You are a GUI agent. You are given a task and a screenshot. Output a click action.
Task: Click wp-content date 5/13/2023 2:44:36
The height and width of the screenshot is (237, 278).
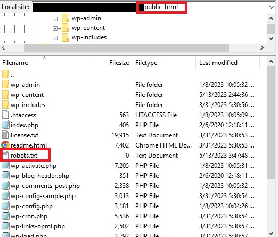point(226,95)
